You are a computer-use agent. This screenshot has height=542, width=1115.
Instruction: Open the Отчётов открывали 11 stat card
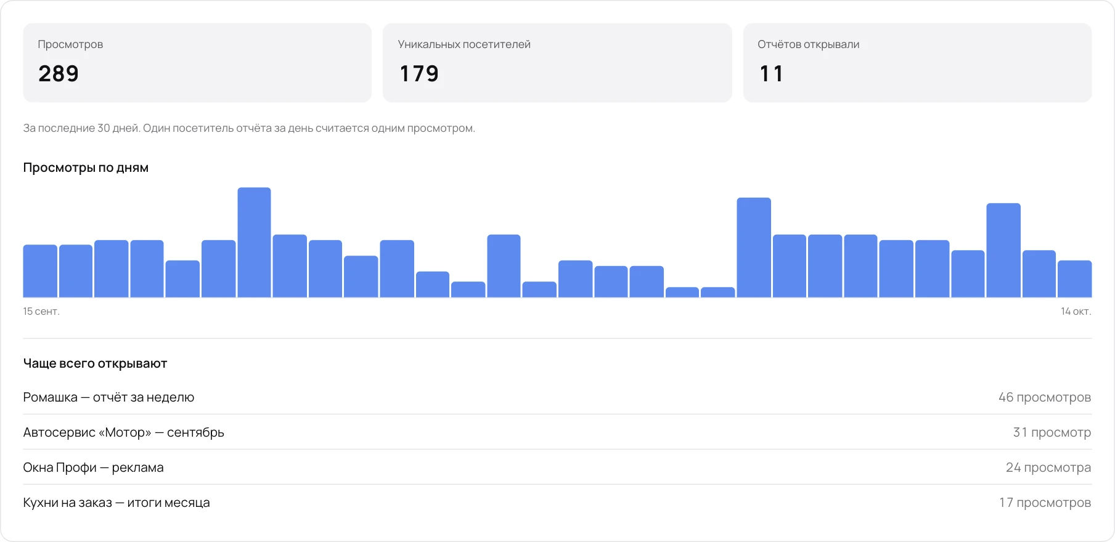[917, 63]
